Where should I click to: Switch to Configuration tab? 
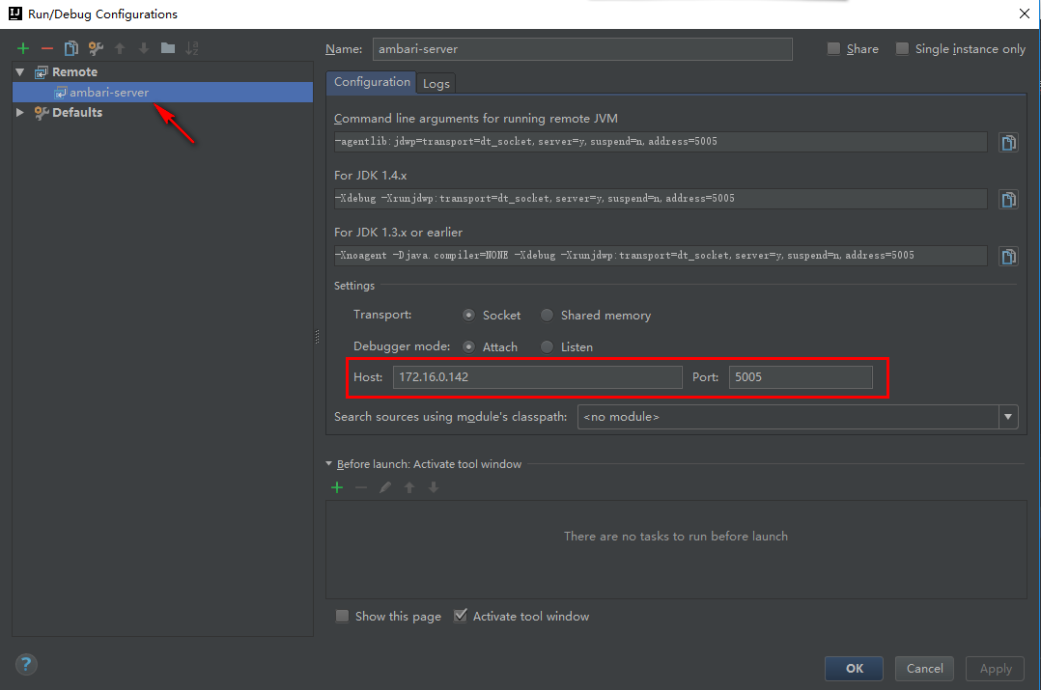click(x=372, y=82)
